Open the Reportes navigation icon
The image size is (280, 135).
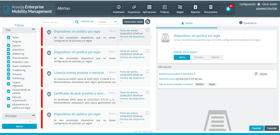195,7
